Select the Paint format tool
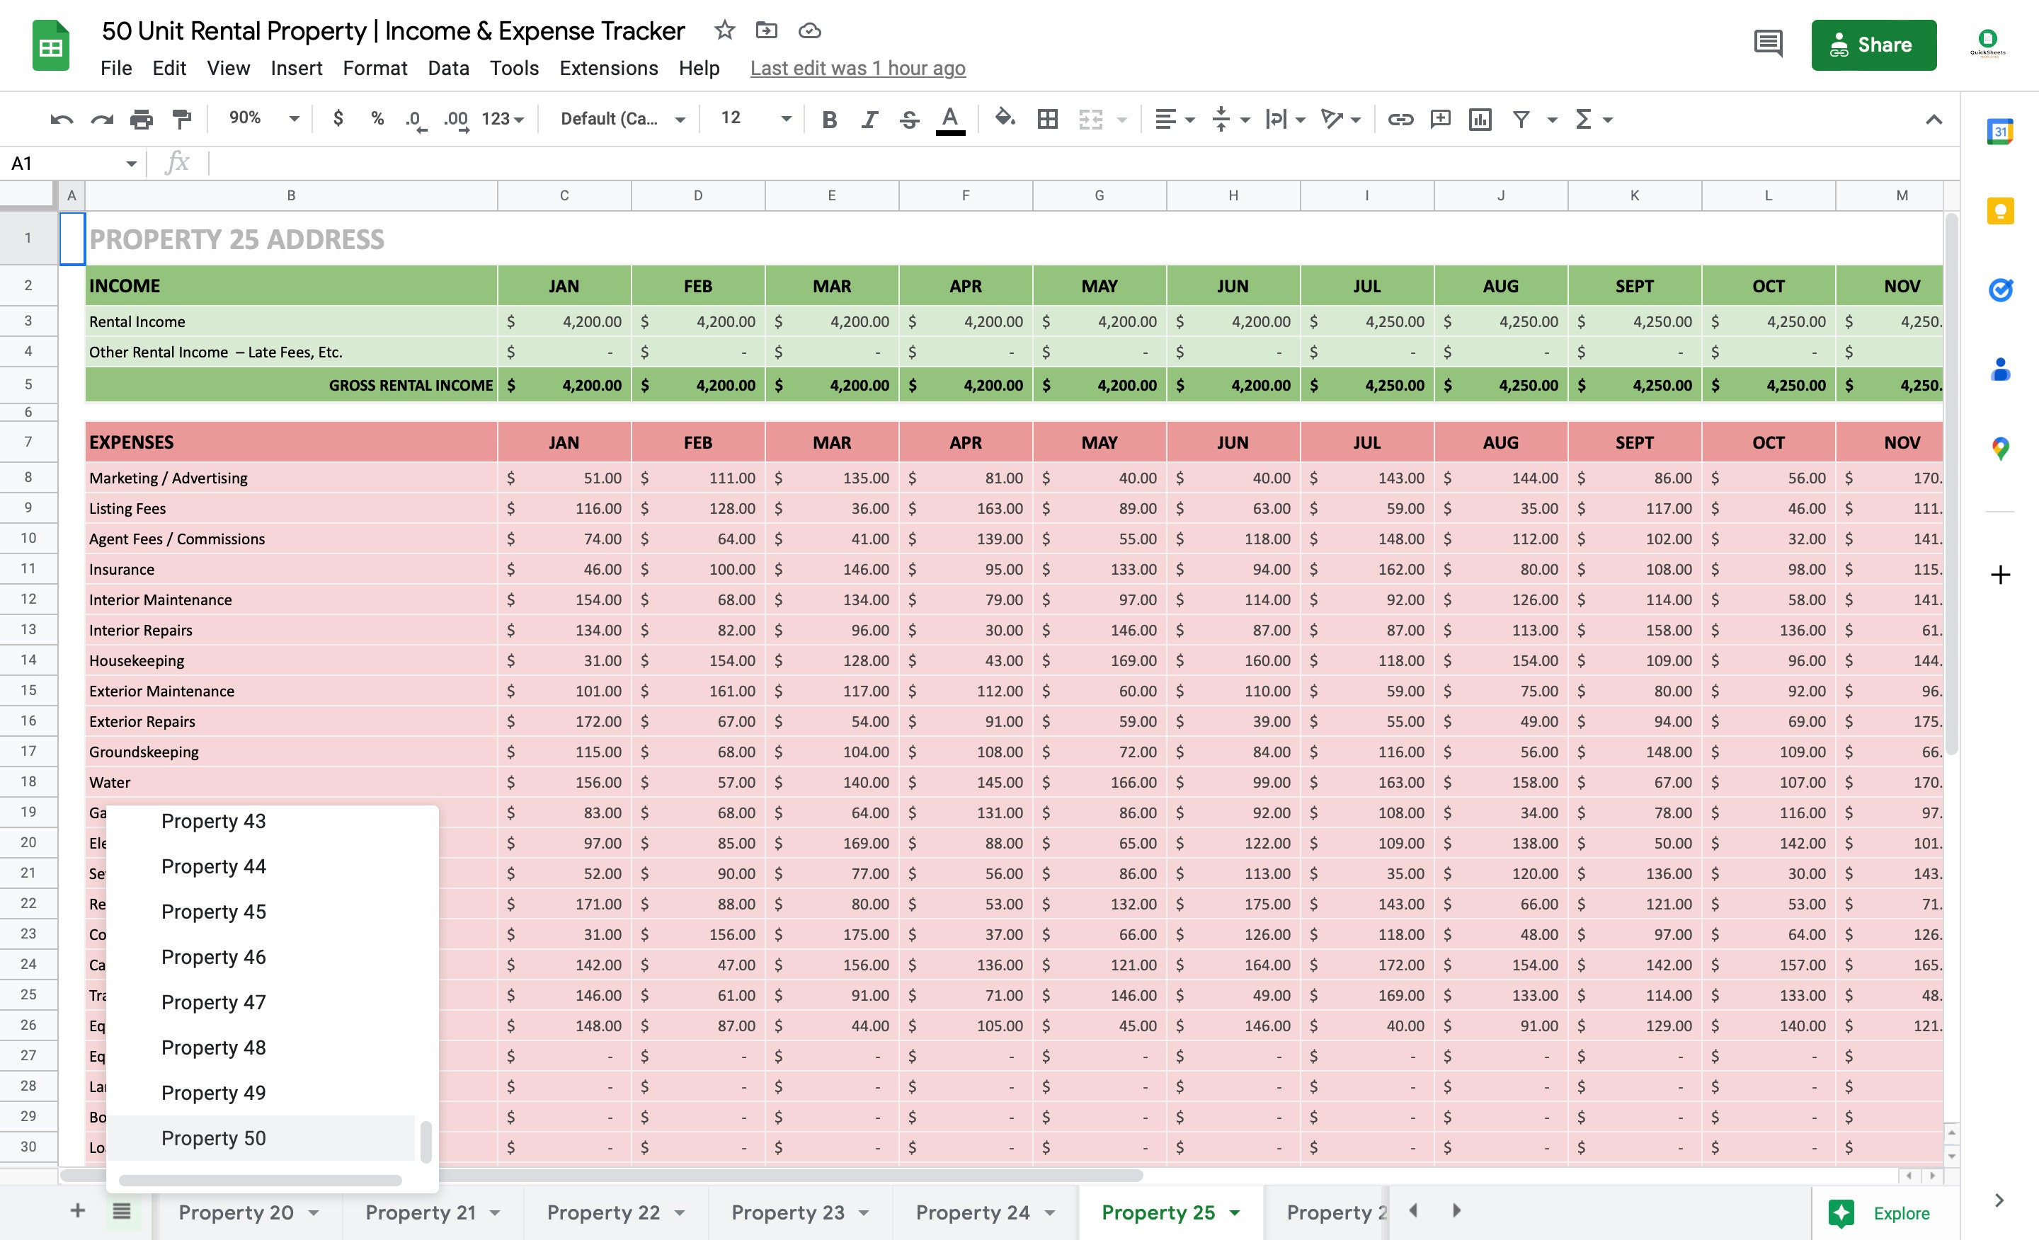This screenshot has height=1240, width=2039. point(181,119)
